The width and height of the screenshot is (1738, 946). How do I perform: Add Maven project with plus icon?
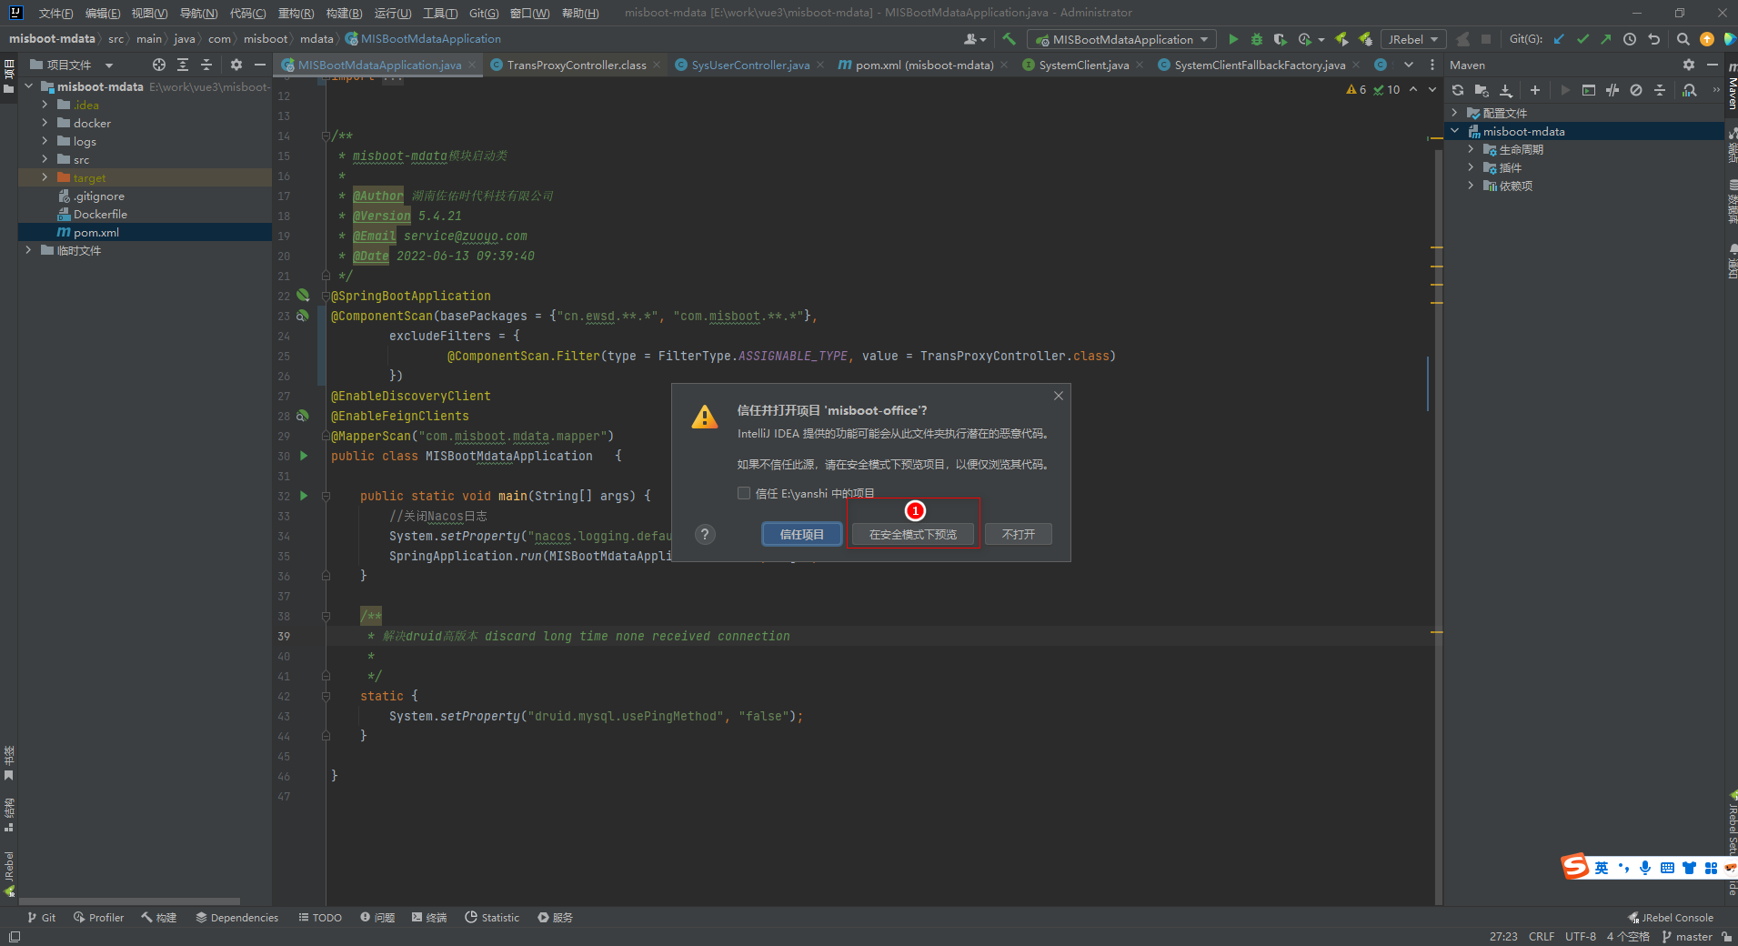coord(1535,90)
